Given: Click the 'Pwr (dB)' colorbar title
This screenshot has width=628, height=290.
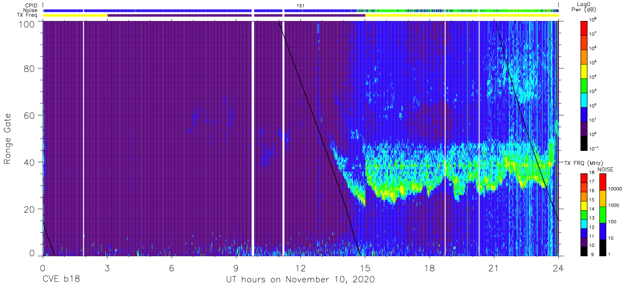Looking at the screenshot, I should (x=585, y=10).
